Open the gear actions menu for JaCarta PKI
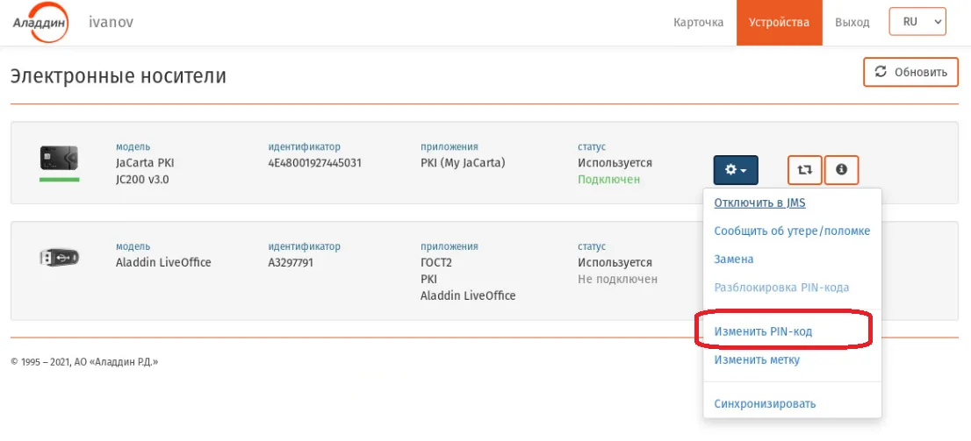The image size is (971, 441). coord(736,170)
